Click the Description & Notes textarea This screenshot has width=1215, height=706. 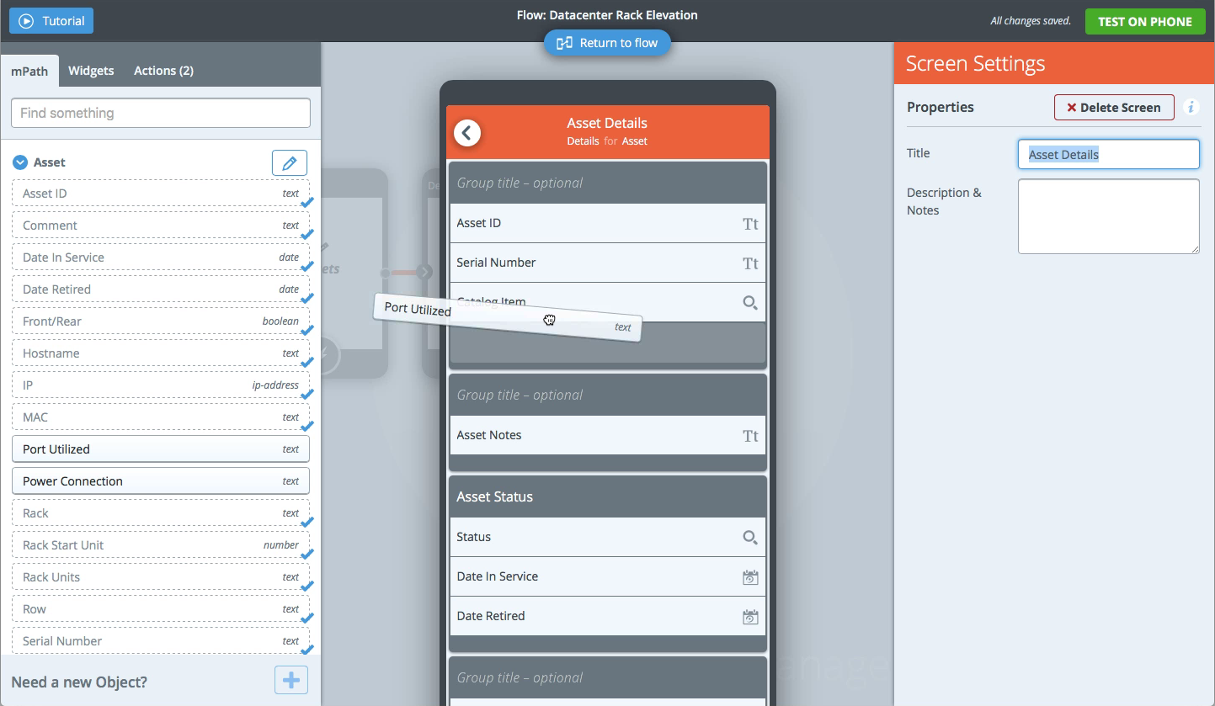[1108, 216]
